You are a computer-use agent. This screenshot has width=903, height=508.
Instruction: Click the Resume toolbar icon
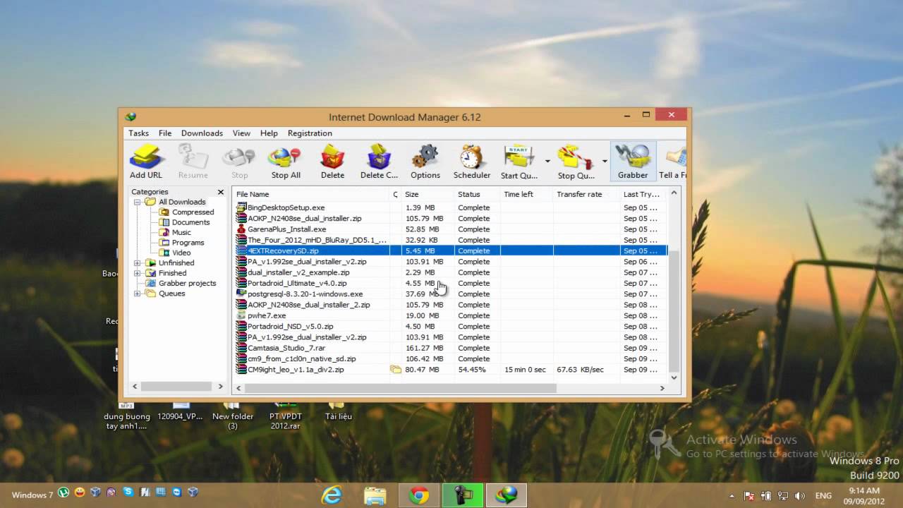coord(193,162)
